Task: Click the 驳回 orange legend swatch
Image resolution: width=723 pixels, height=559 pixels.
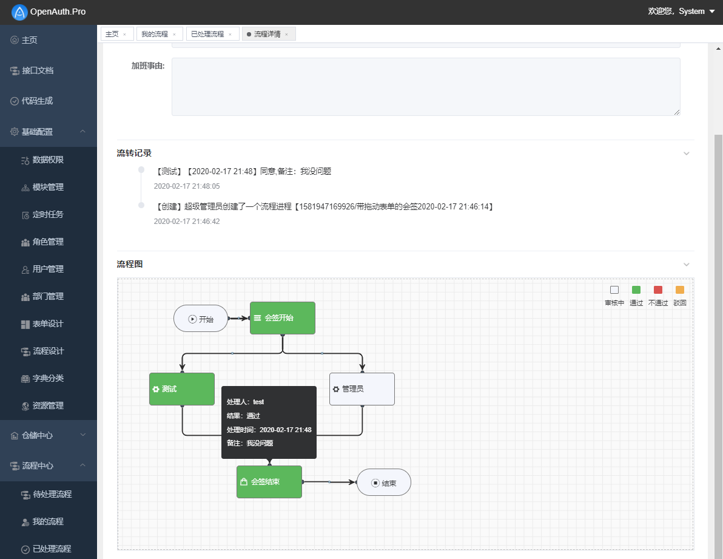Action: coord(680,290)
